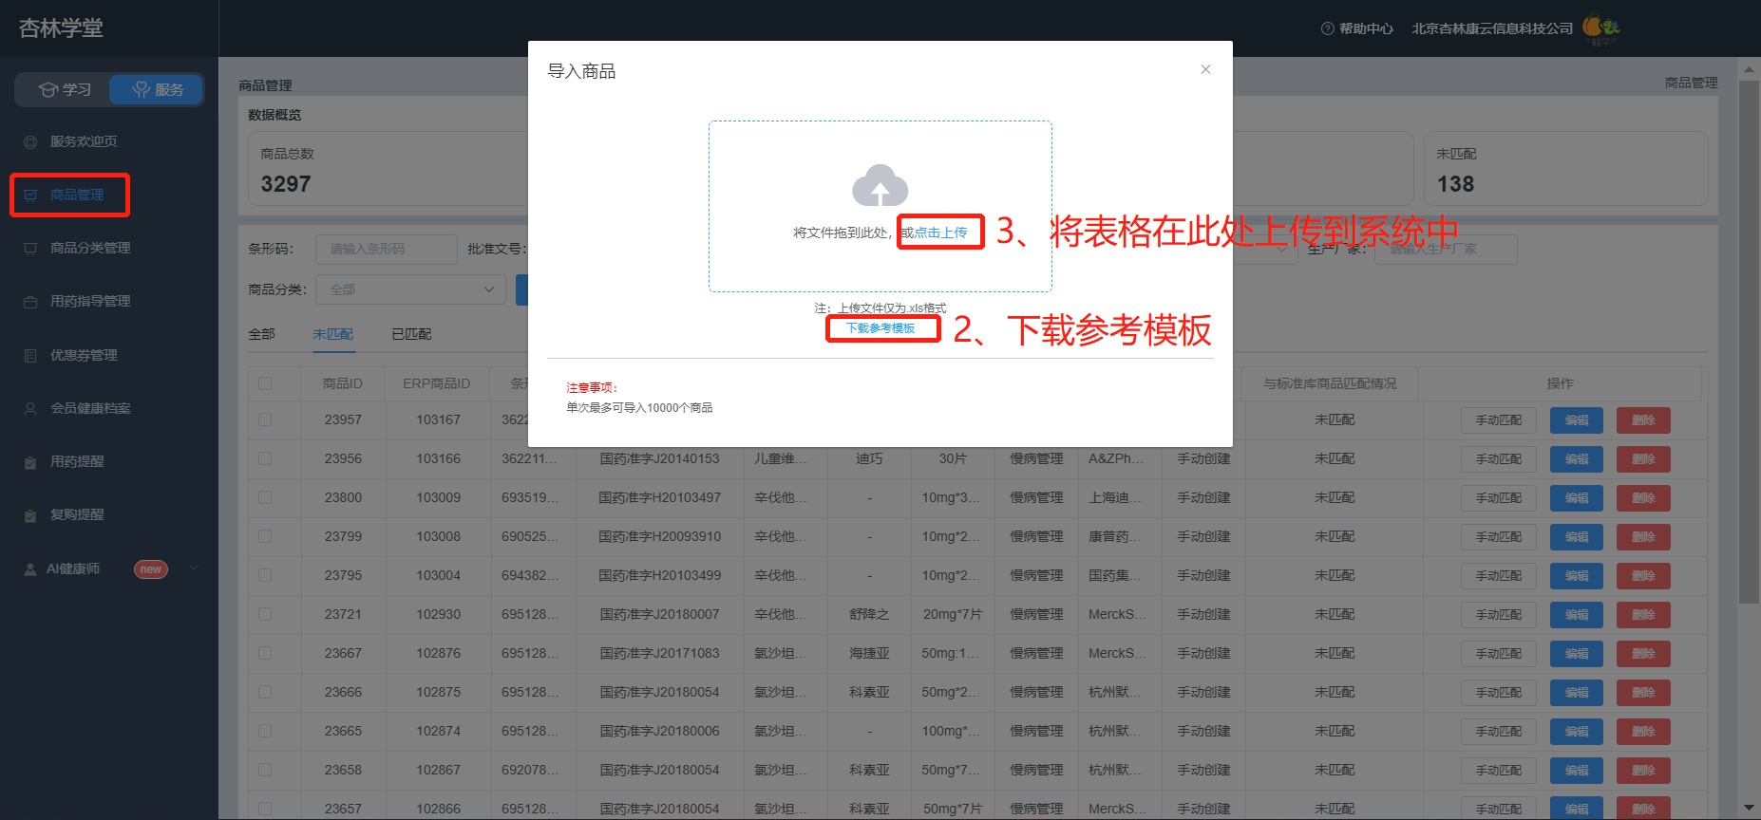Screen dimensions: 1761x820
Task: Click the cloud upload icon in the dialog
Action: [x=880, y=185]
